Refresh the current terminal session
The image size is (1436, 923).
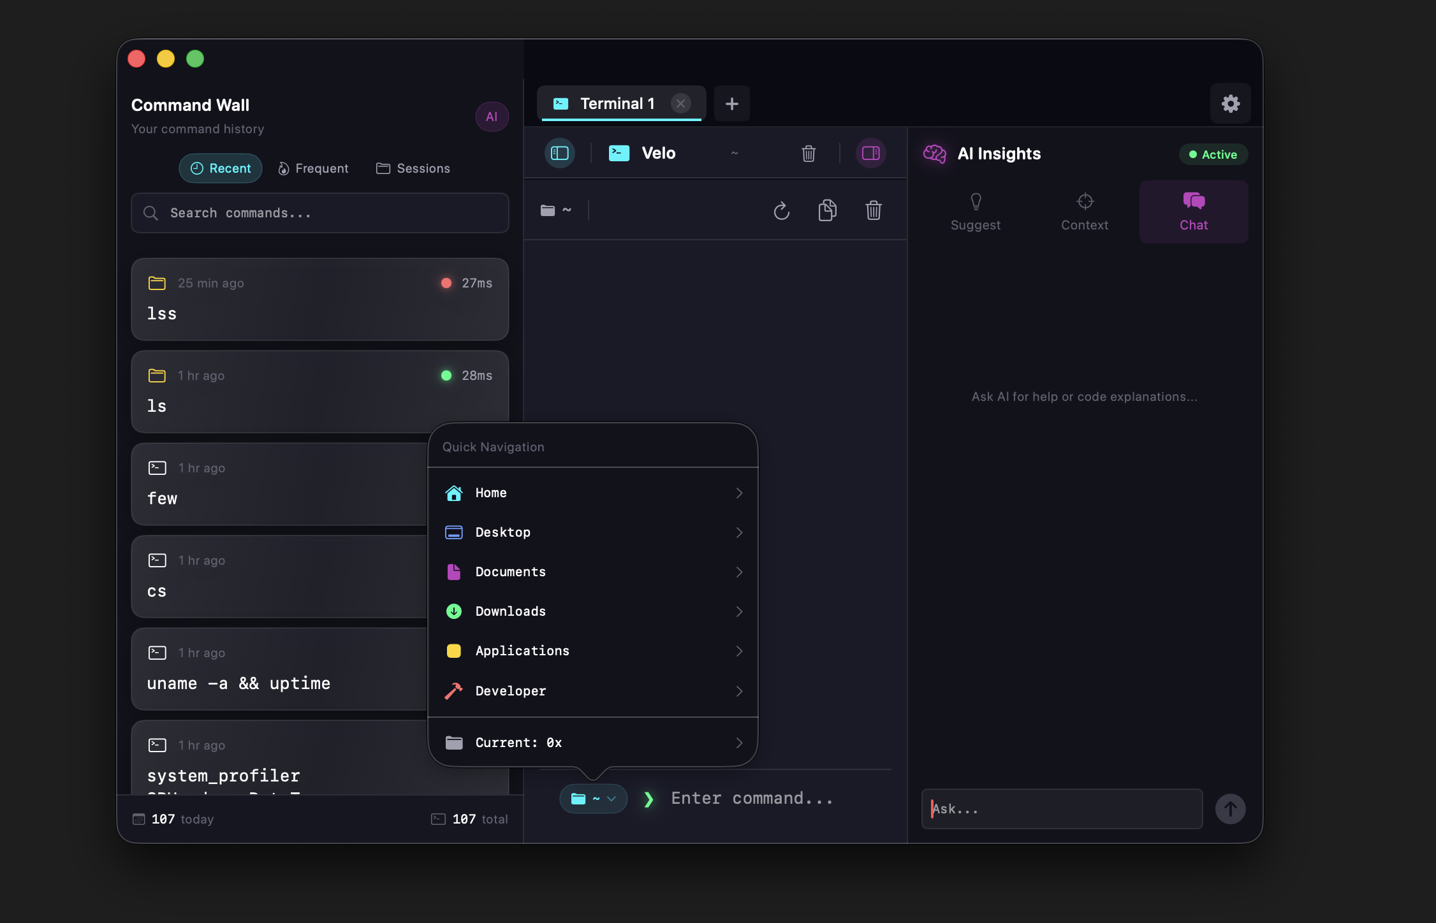click(782, 210)
